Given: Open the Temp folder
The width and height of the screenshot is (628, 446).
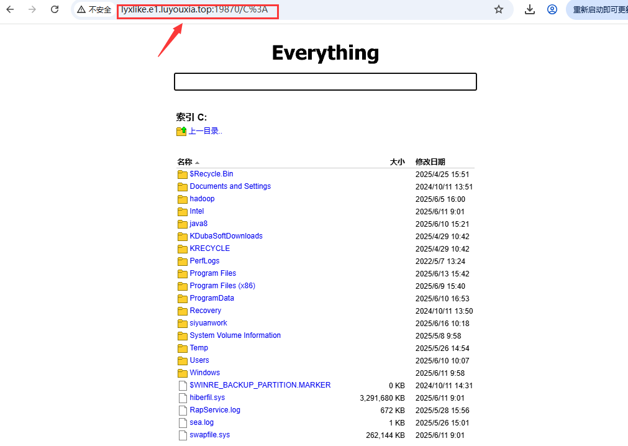Looking at the screenshot, I should click(x=199, y=347).
